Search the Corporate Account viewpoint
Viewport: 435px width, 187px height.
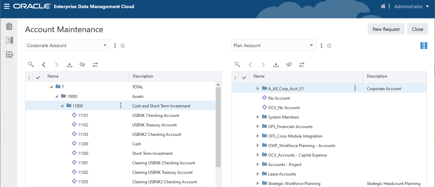pyautogui.click(x=31, y=64)
